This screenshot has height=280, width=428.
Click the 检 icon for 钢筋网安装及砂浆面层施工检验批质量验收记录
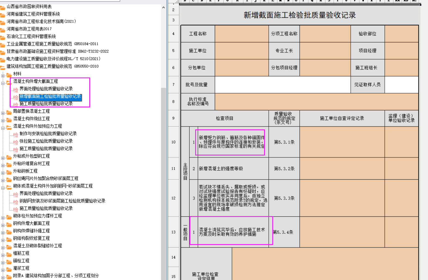(16, 201)
